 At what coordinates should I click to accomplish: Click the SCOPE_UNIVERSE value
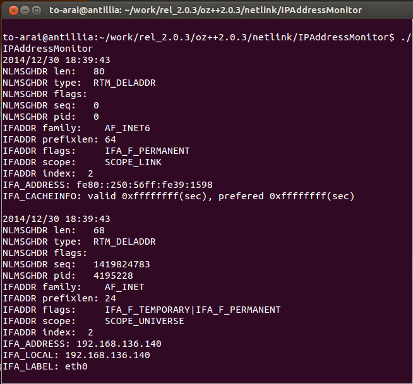[145, 321]
